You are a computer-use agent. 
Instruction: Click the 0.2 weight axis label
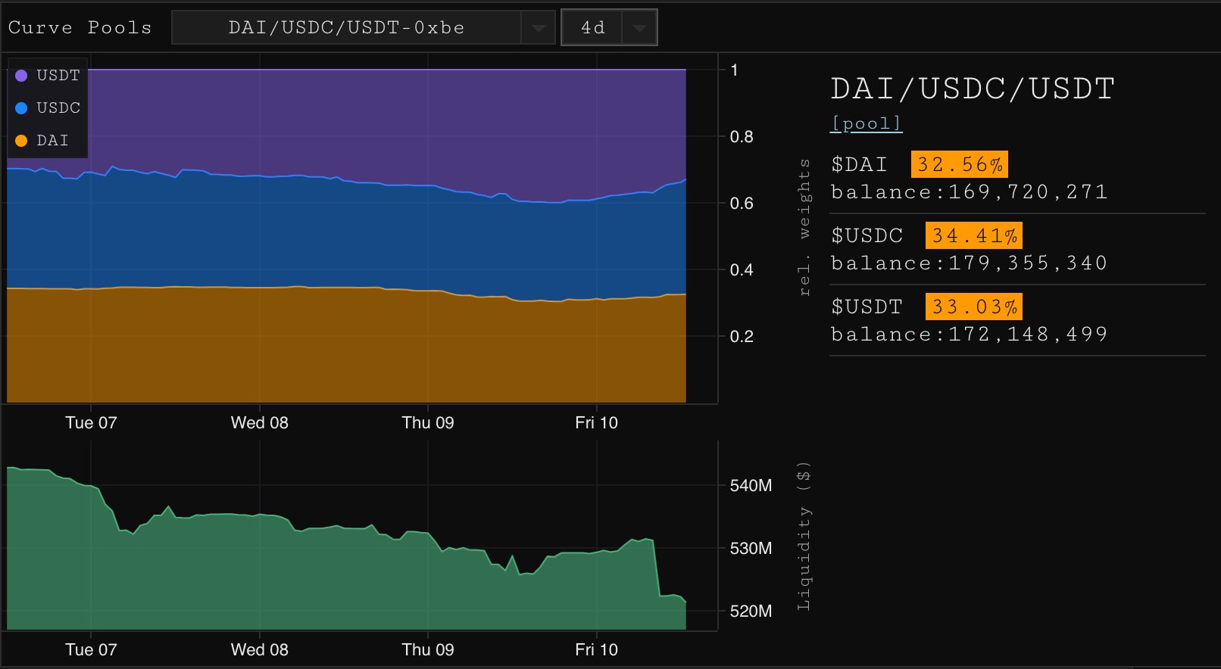pyautogui.click(x=742, y=337)
